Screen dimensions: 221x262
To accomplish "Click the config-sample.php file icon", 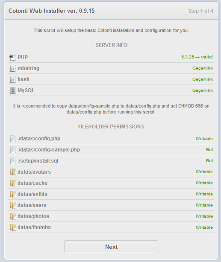I will [x=13, y=150].
